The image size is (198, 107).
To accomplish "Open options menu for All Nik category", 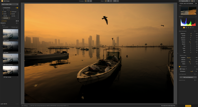I will (9, 12).
